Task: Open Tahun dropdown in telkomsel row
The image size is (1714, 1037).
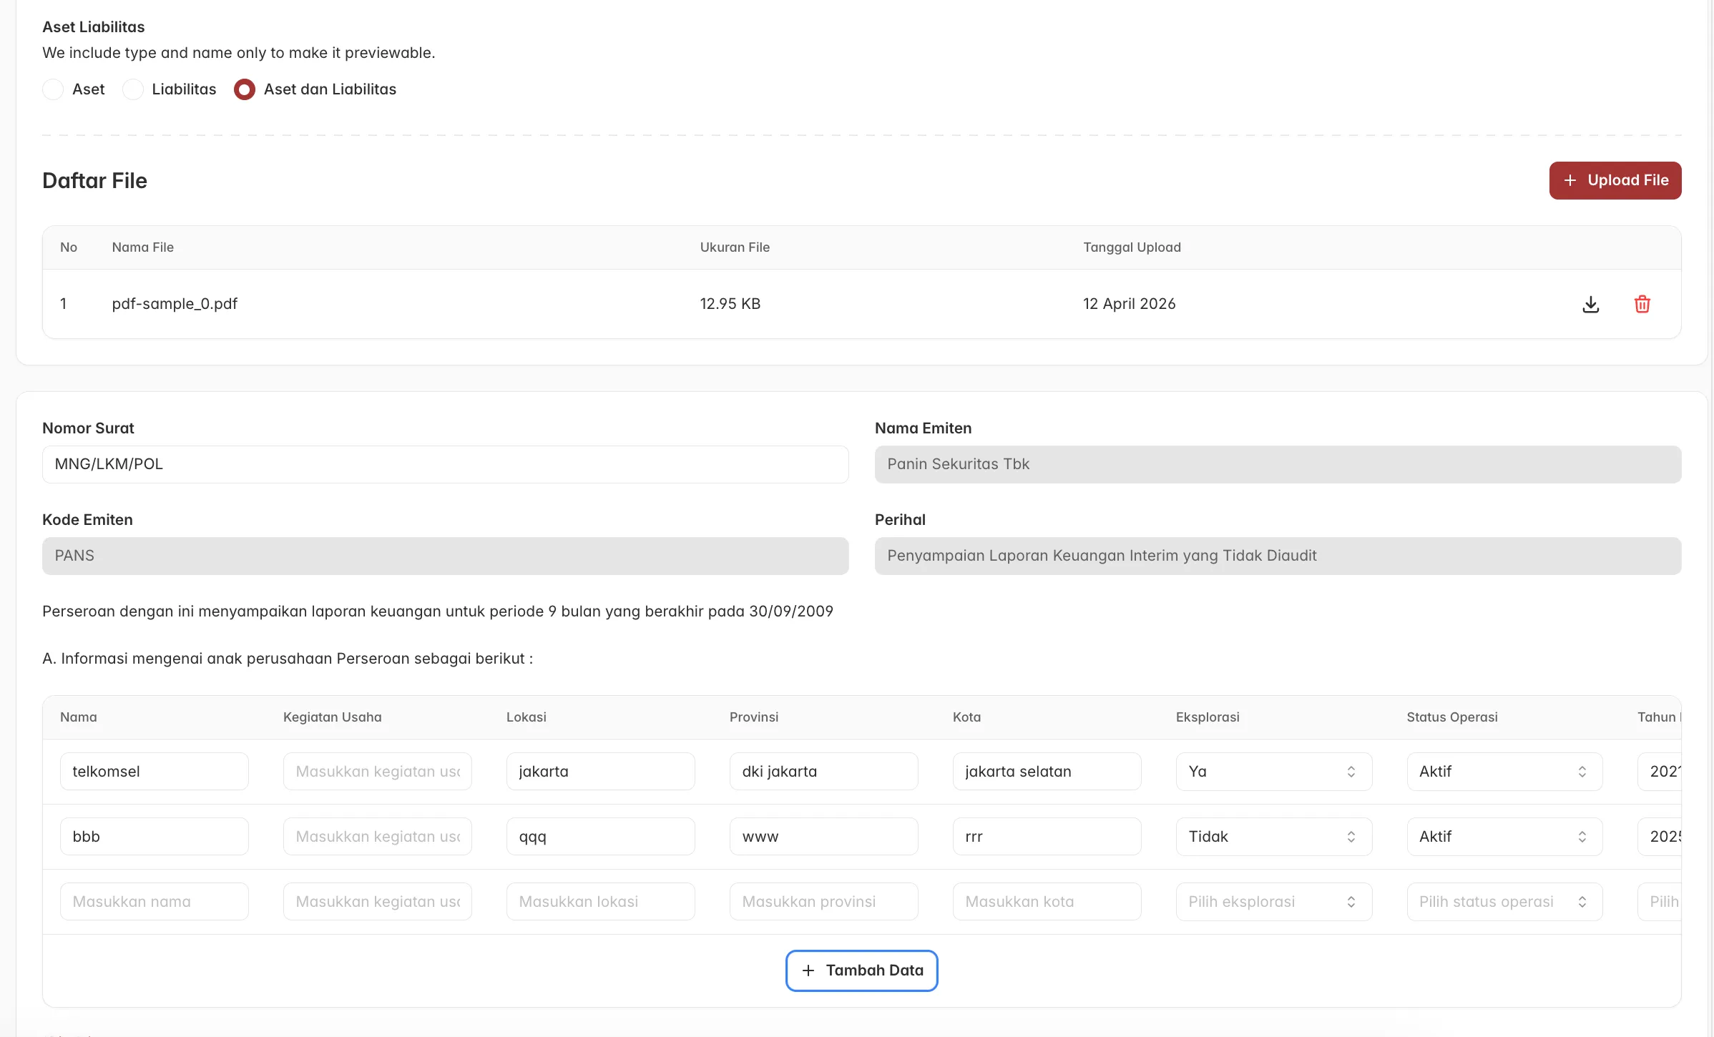Action: tap(1660, 772)
